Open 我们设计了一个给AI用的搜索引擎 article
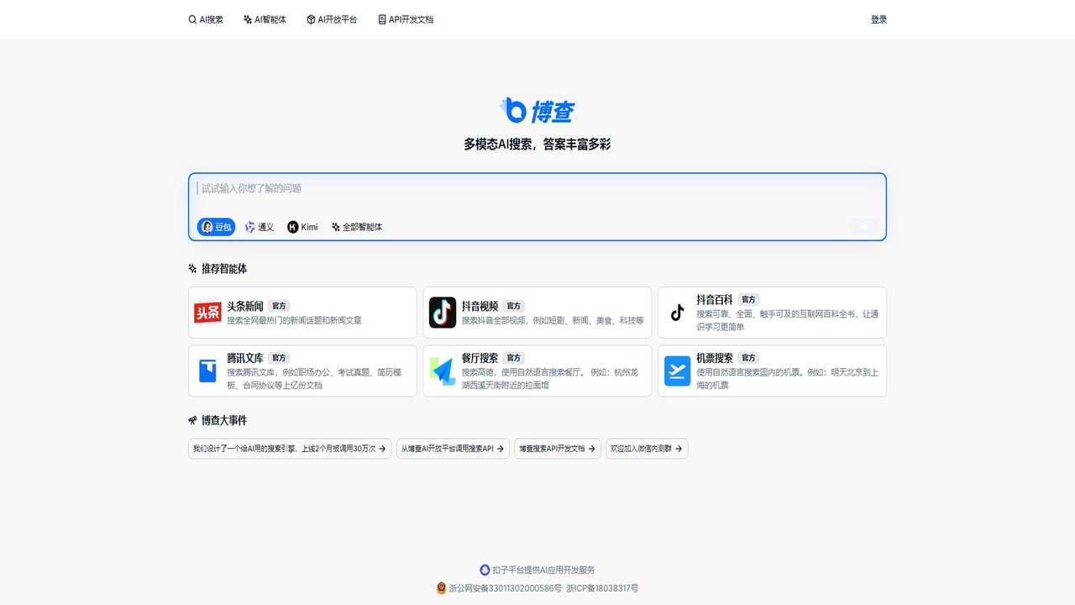The width and height of the screenshot is (1075, 605). 290,449
